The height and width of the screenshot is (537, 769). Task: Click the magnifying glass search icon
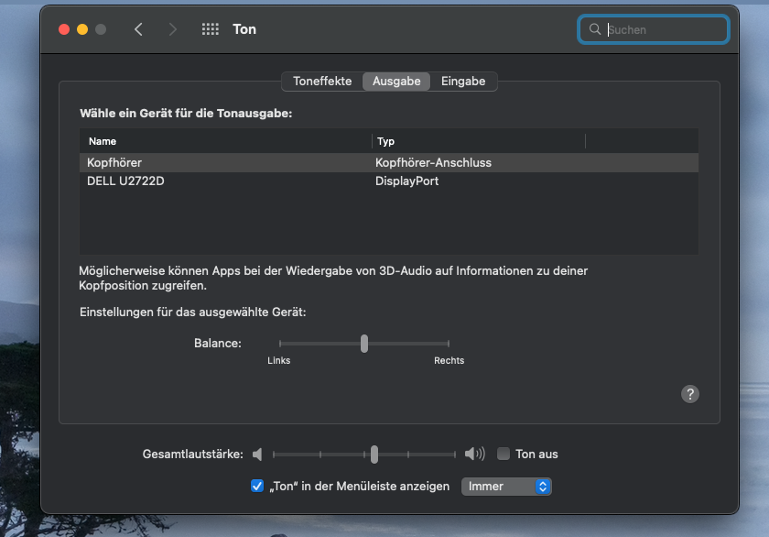(x=595, y=29)
